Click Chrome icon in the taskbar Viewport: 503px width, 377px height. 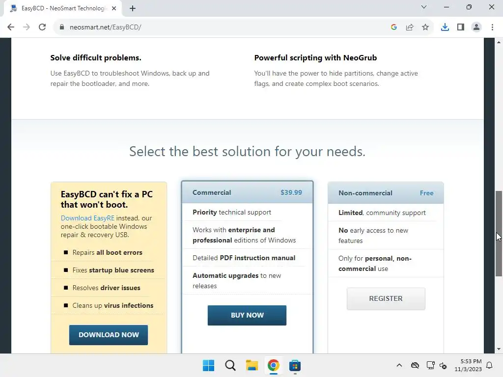click(x=273, y=365)
